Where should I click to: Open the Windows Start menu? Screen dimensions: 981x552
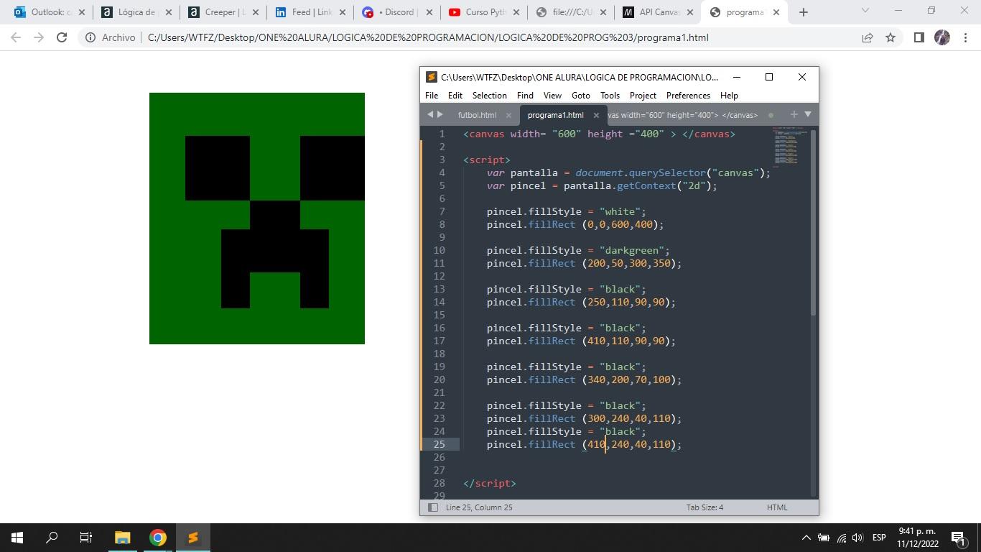point(17,538)
